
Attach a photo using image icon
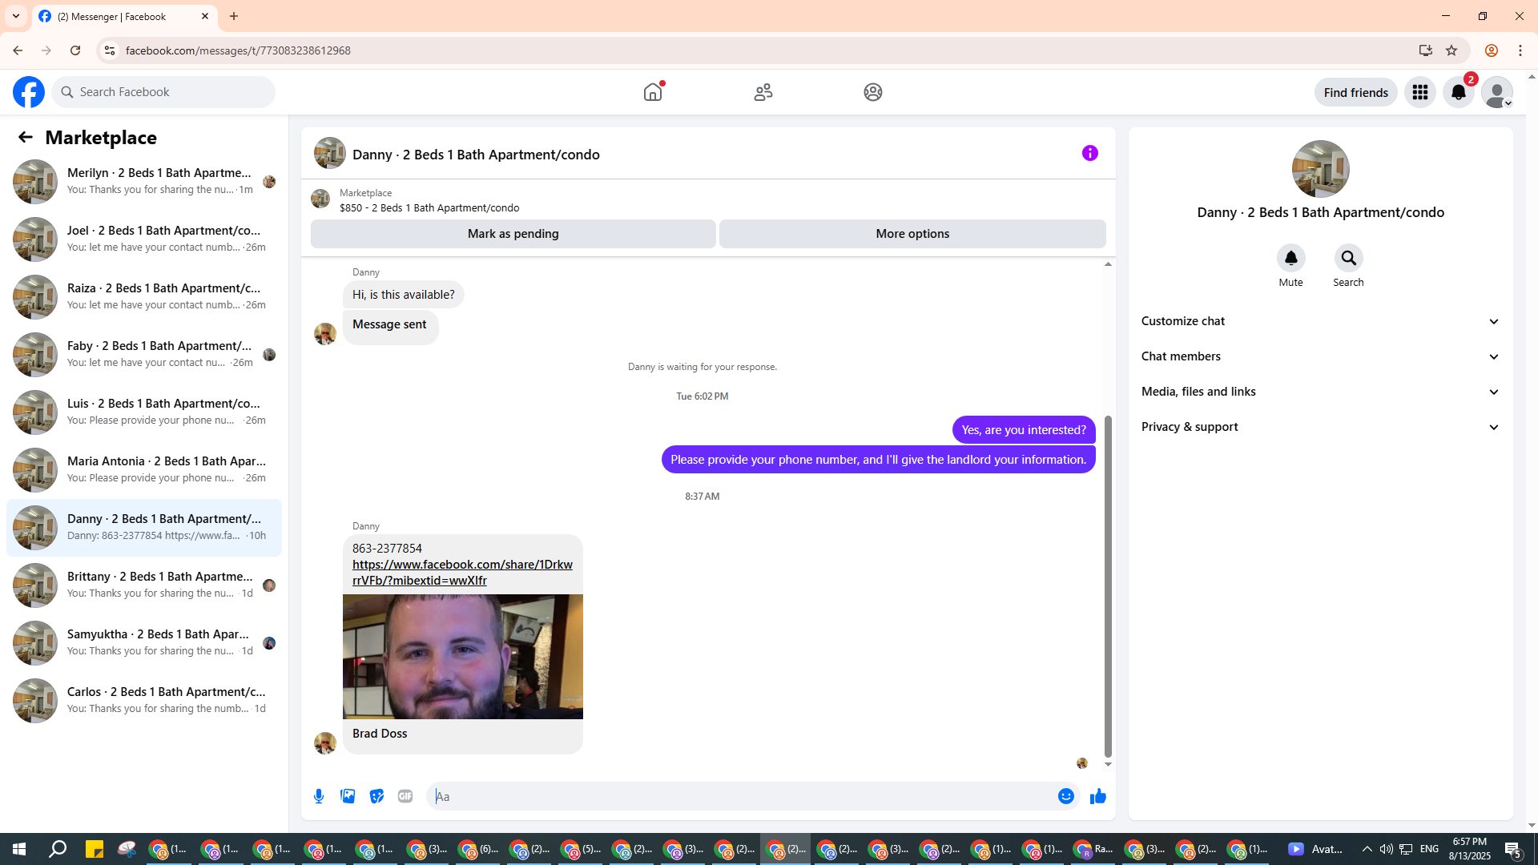pos(348,796)
